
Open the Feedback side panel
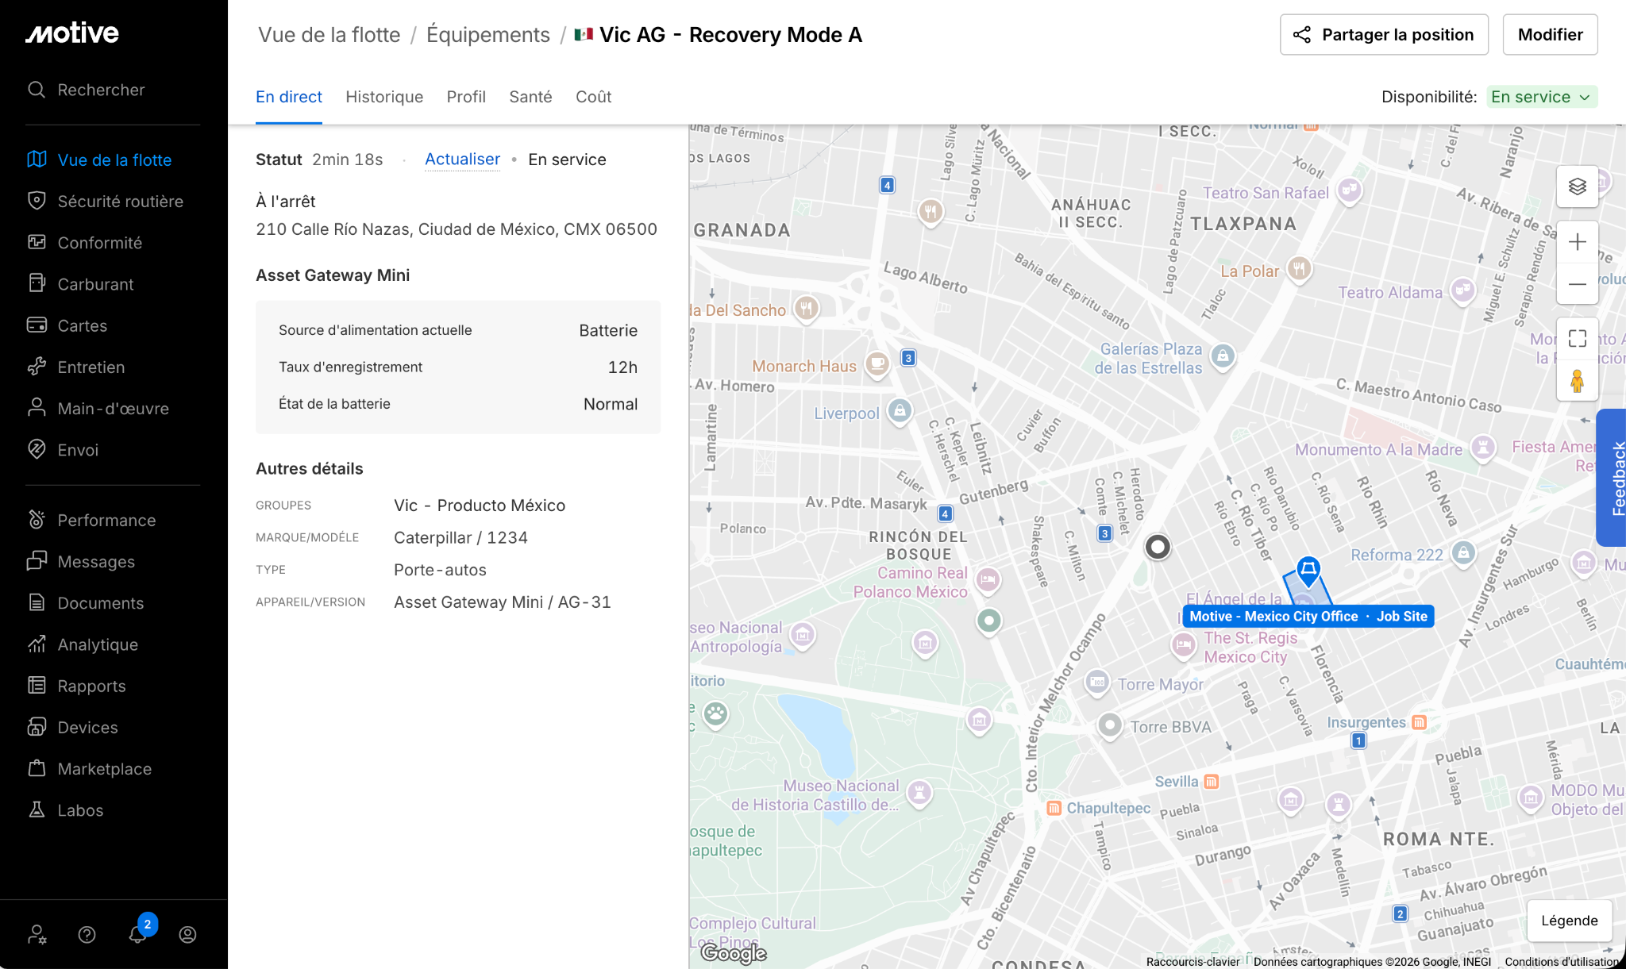[1613, 478]
